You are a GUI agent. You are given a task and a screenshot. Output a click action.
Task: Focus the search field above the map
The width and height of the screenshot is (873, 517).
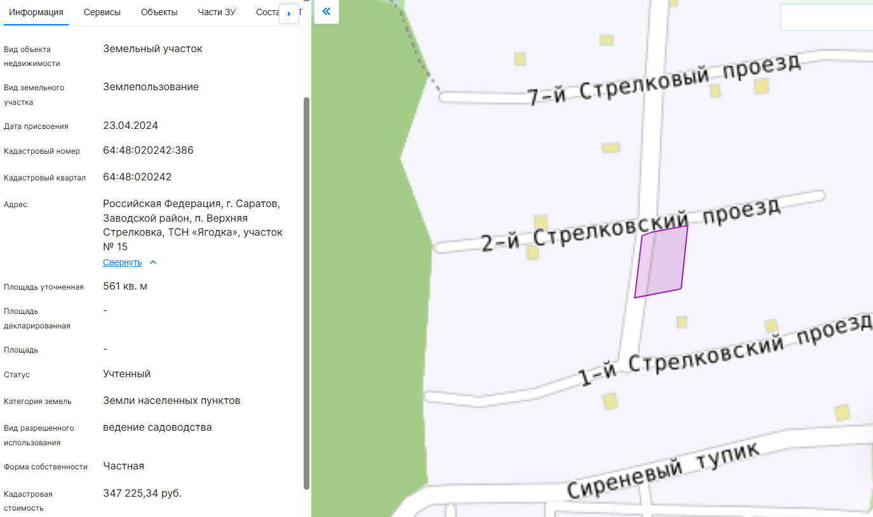coord(826,17)
